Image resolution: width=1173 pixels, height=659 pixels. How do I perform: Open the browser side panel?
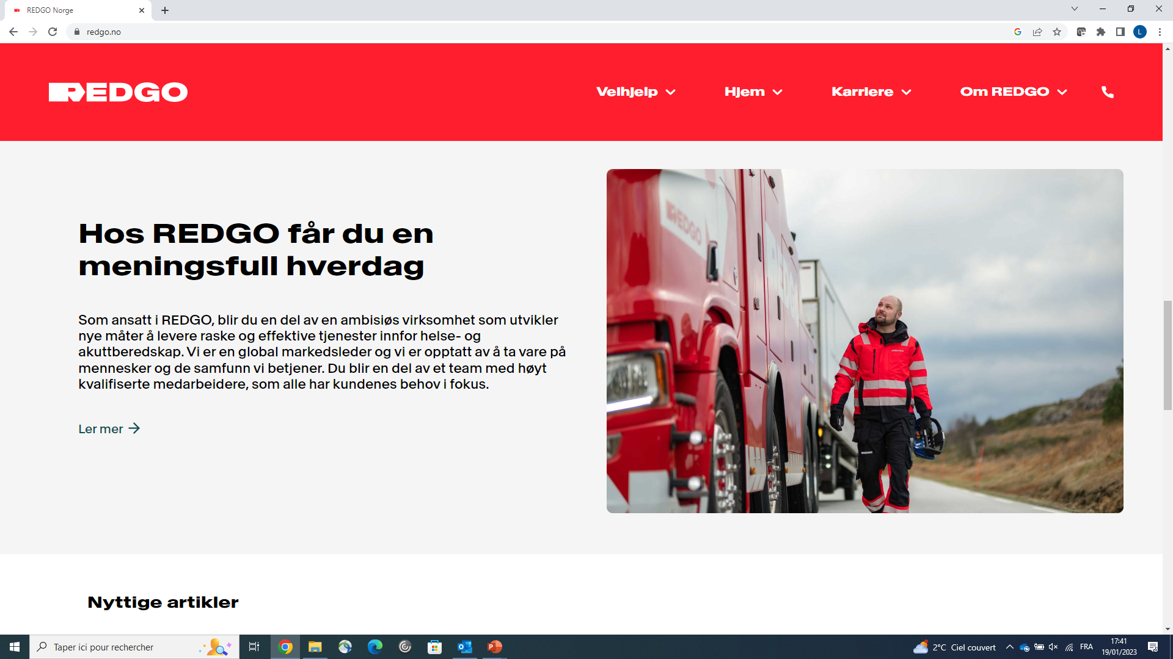pyautogui.click(x=1120, y=32)
